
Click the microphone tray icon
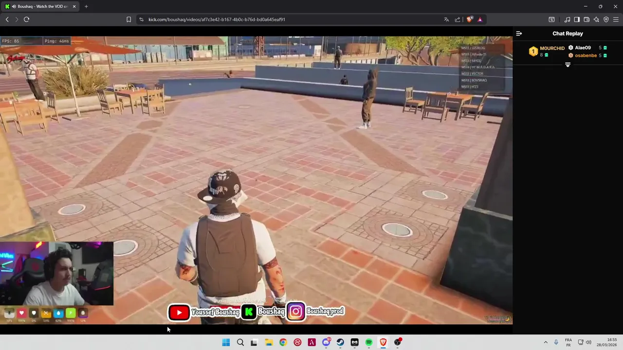(556, 342)
